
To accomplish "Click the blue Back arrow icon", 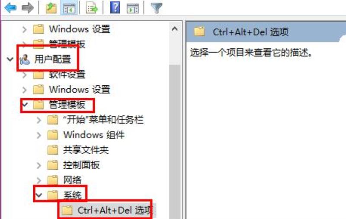I will click(10, 8).
